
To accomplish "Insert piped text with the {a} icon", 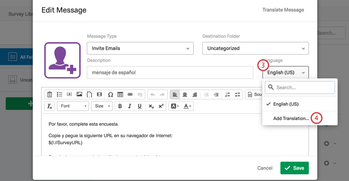I will coord(69,94).
